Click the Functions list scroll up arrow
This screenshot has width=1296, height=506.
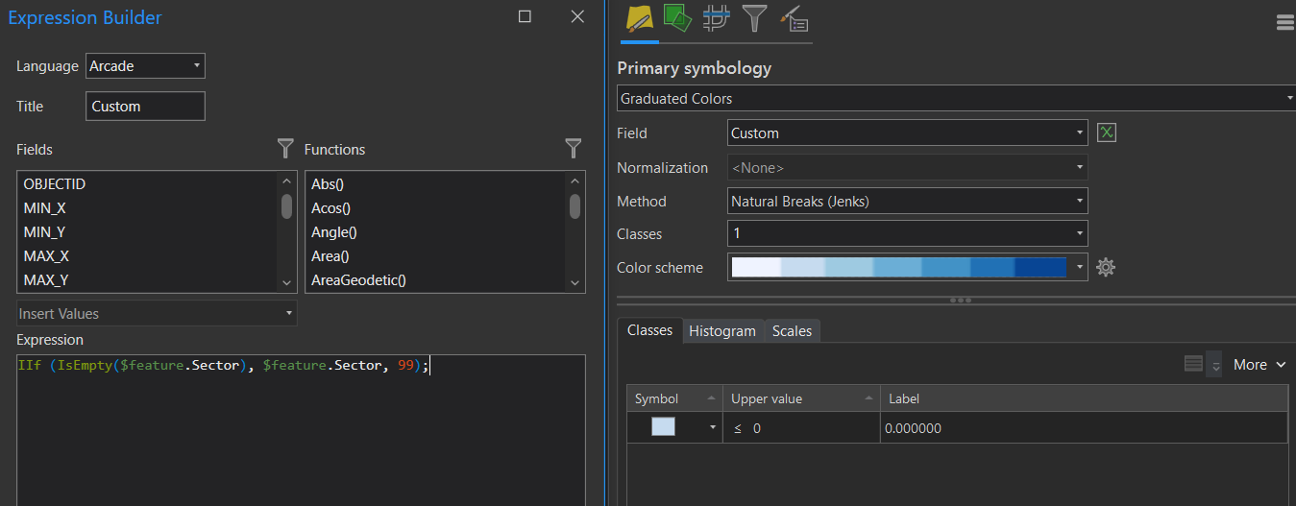click(575, 181)
